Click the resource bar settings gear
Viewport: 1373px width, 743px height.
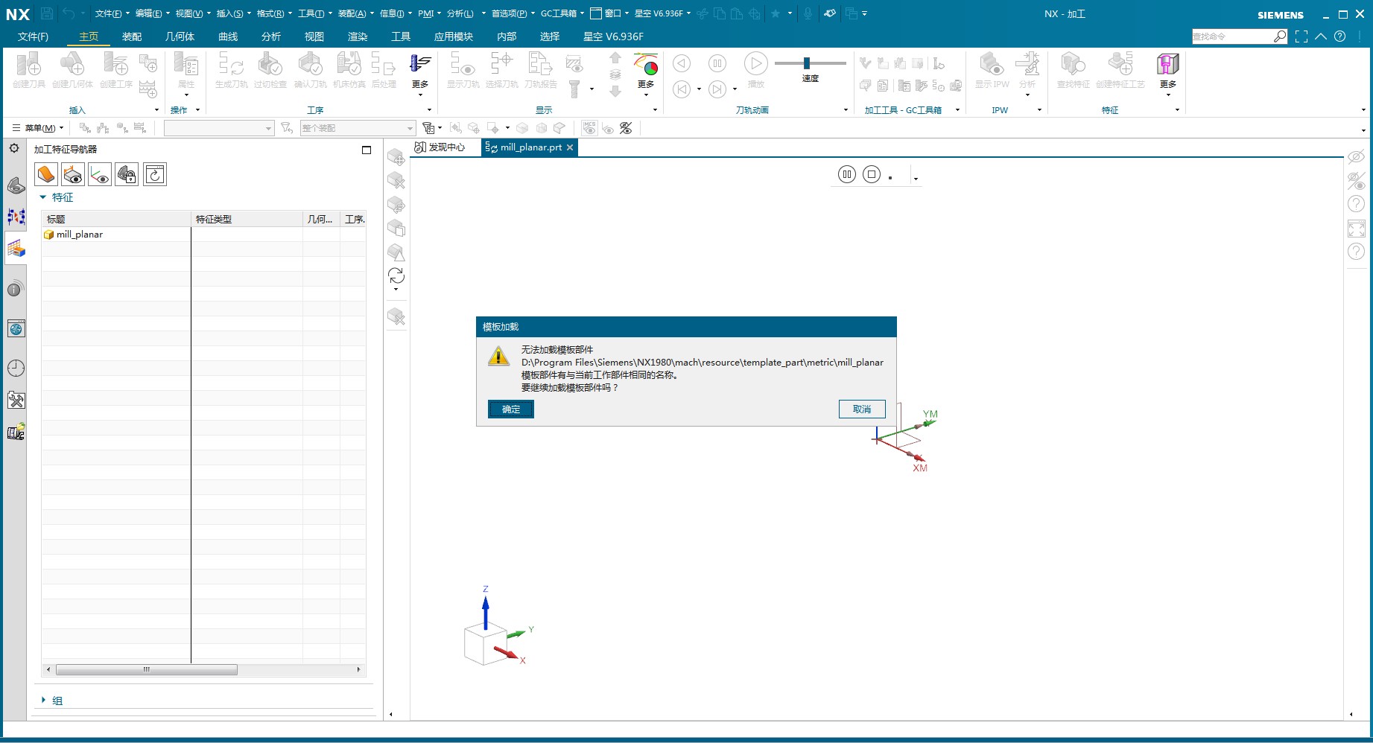[x=14, y=148]
